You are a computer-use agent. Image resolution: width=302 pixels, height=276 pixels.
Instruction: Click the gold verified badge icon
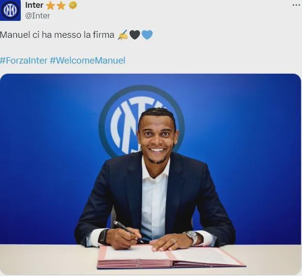click(73, 5)
